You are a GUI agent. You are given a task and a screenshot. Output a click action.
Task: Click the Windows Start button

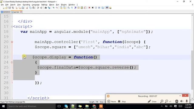3,106
